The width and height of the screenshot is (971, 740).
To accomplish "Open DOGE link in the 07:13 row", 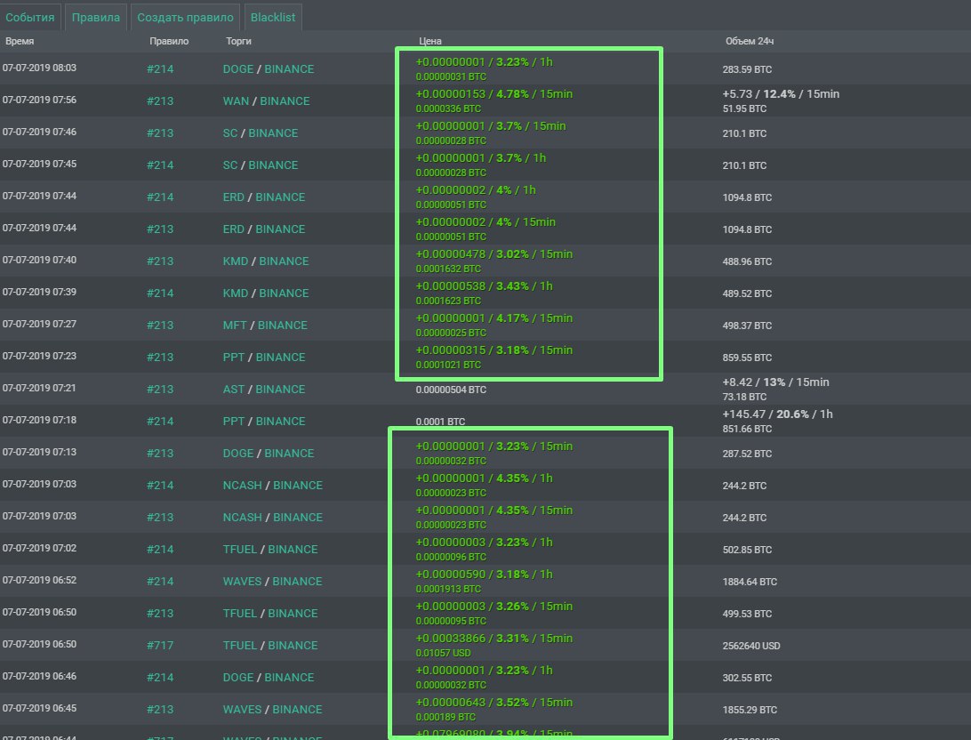I will 238,454.
